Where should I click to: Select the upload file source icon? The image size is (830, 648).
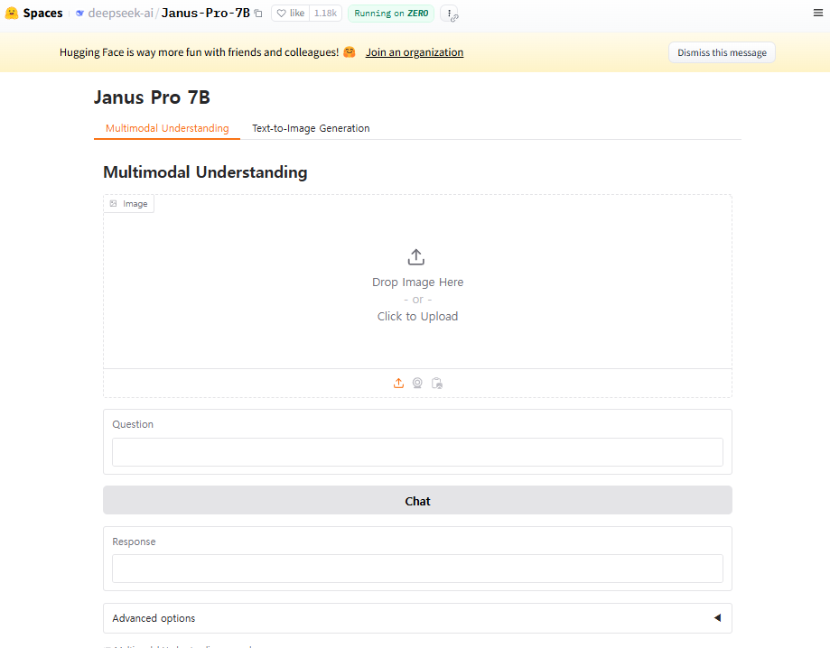pyautogui.click(x=398, y=383)
